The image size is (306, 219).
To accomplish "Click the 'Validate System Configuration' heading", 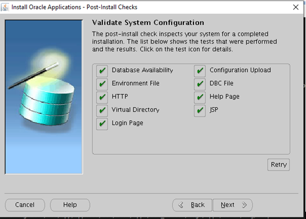I will click(x=148, y=23).
